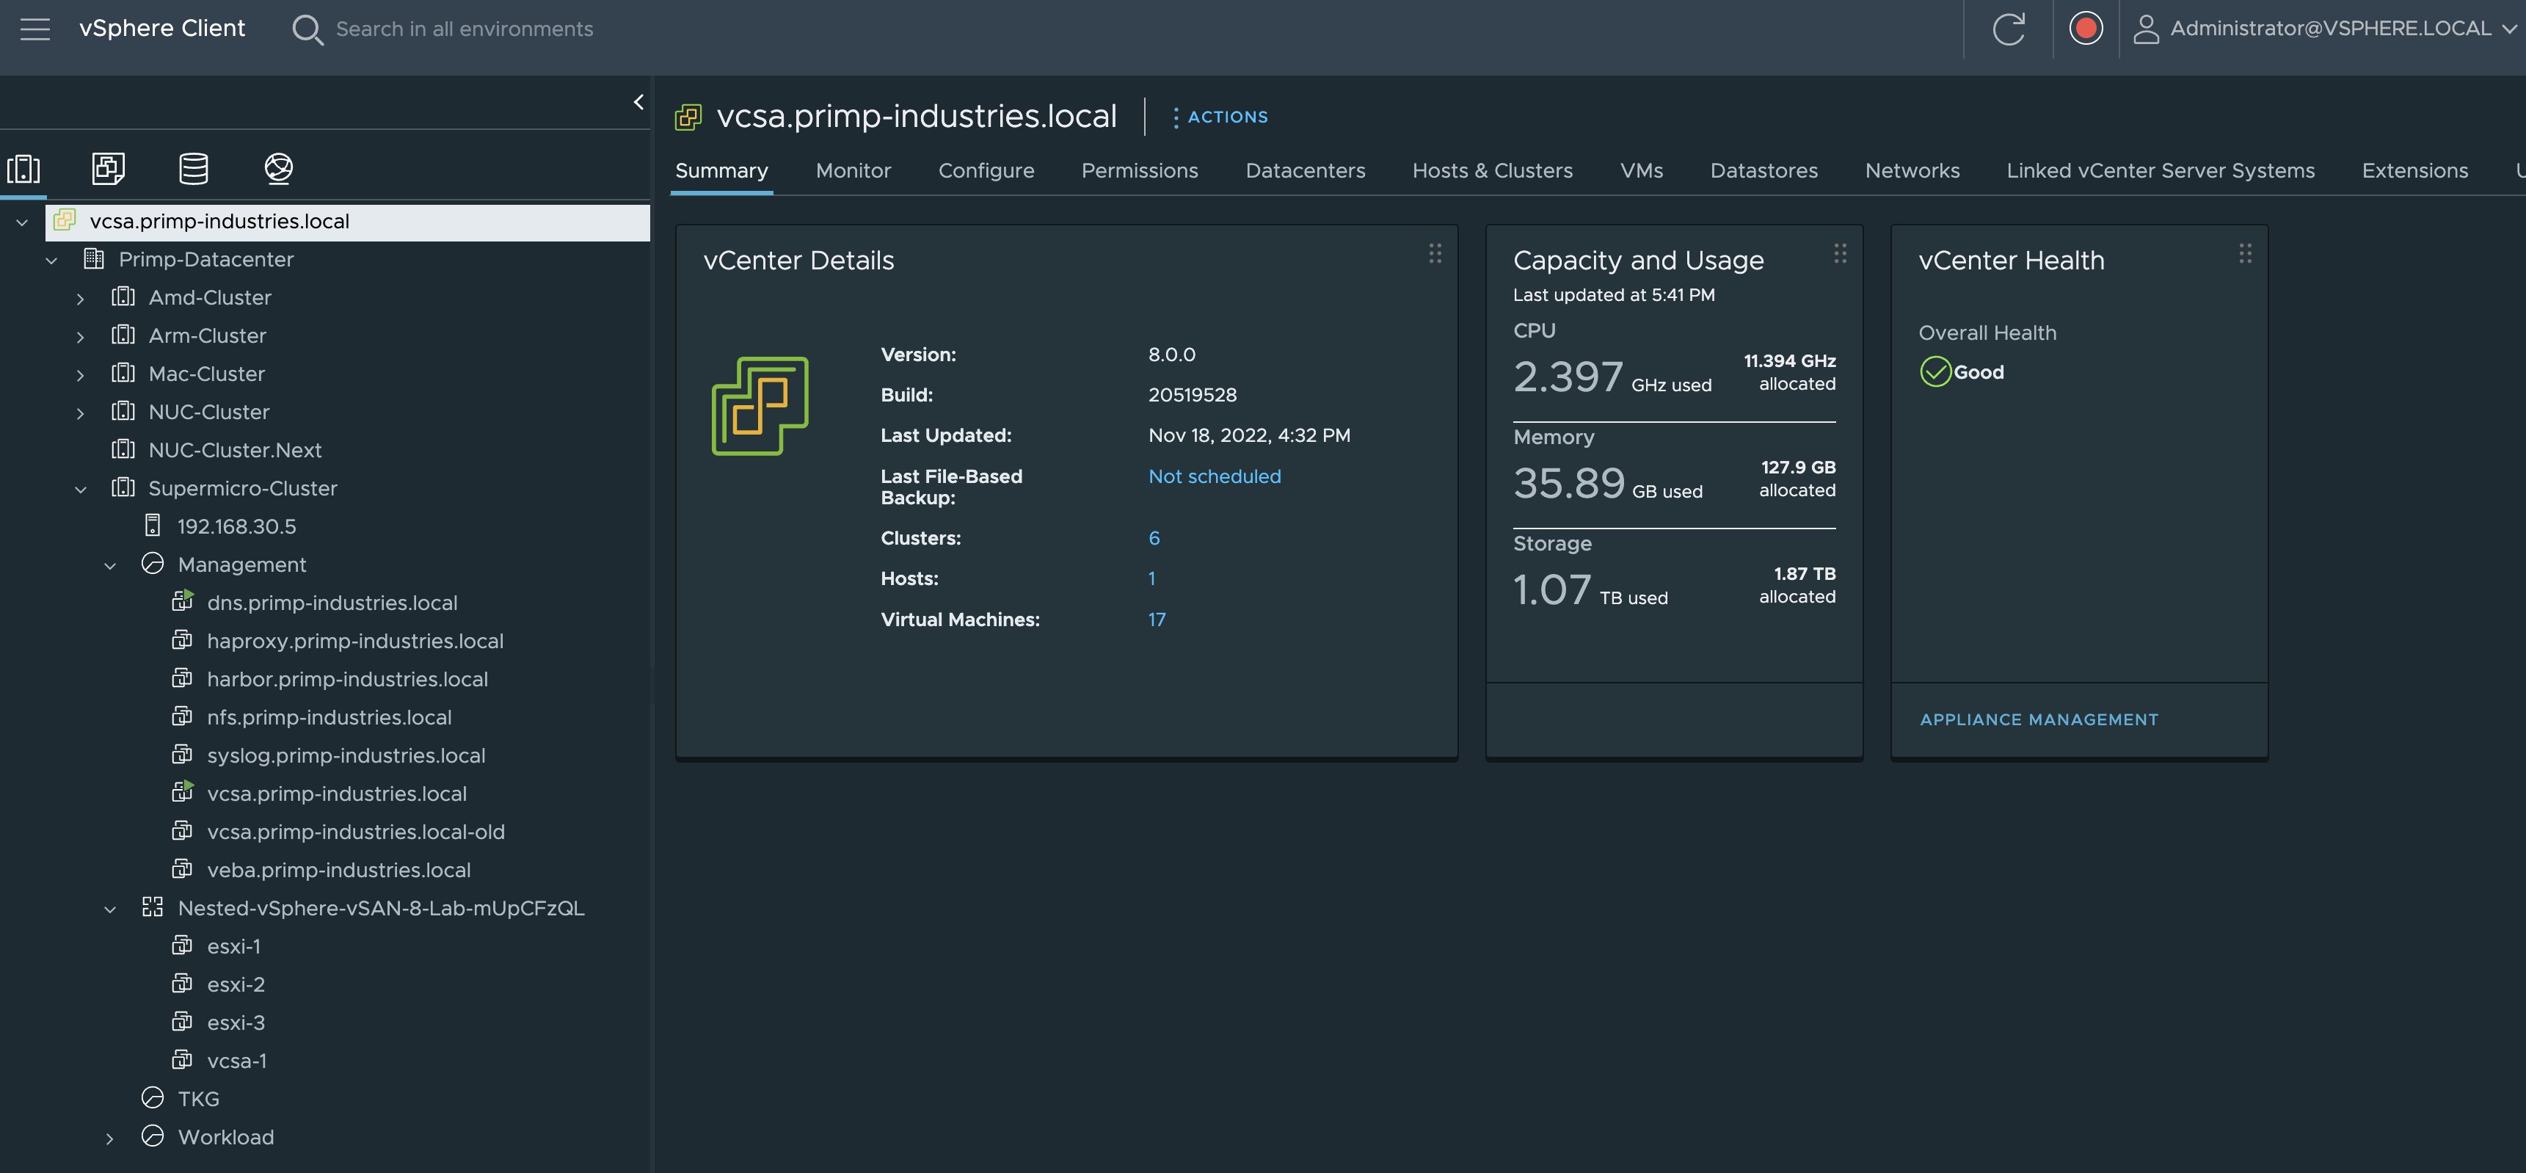
Task: Click the Not scheduled backup link
Action: (1214, 476)
